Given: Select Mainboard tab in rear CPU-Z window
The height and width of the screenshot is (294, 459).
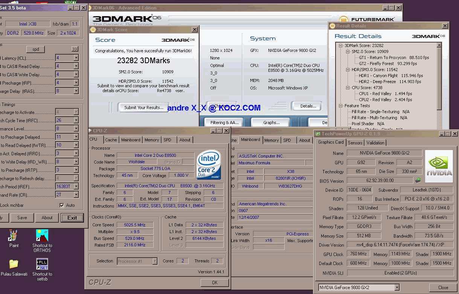Looking at the screenshot, I should [250, 139].
